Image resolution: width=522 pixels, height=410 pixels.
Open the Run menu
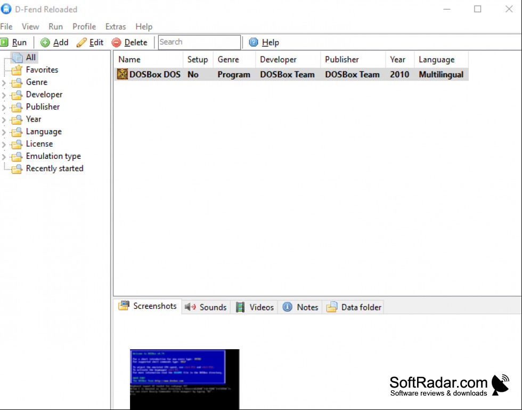[x=55, y=26]
